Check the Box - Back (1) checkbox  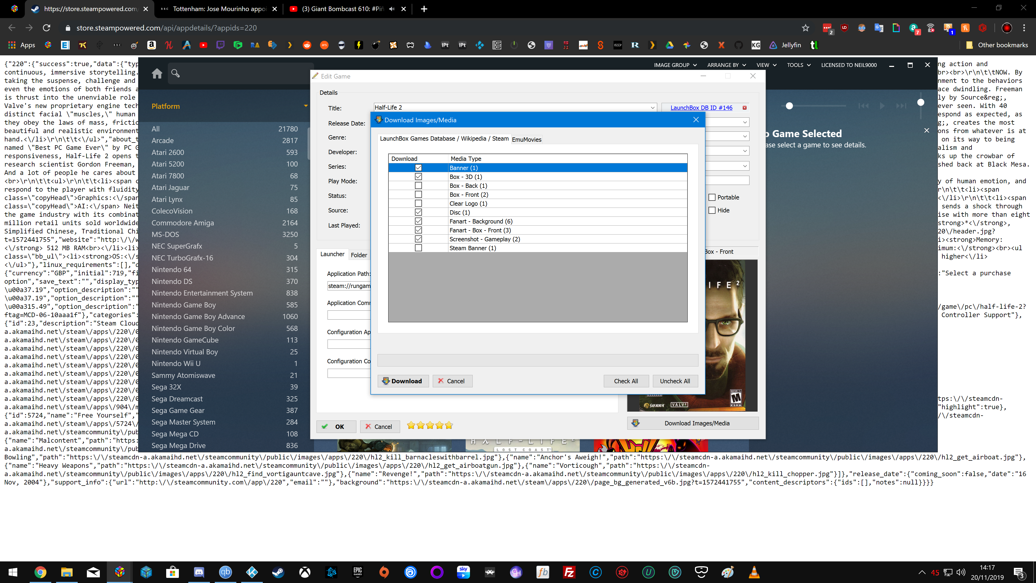point(418,185)
